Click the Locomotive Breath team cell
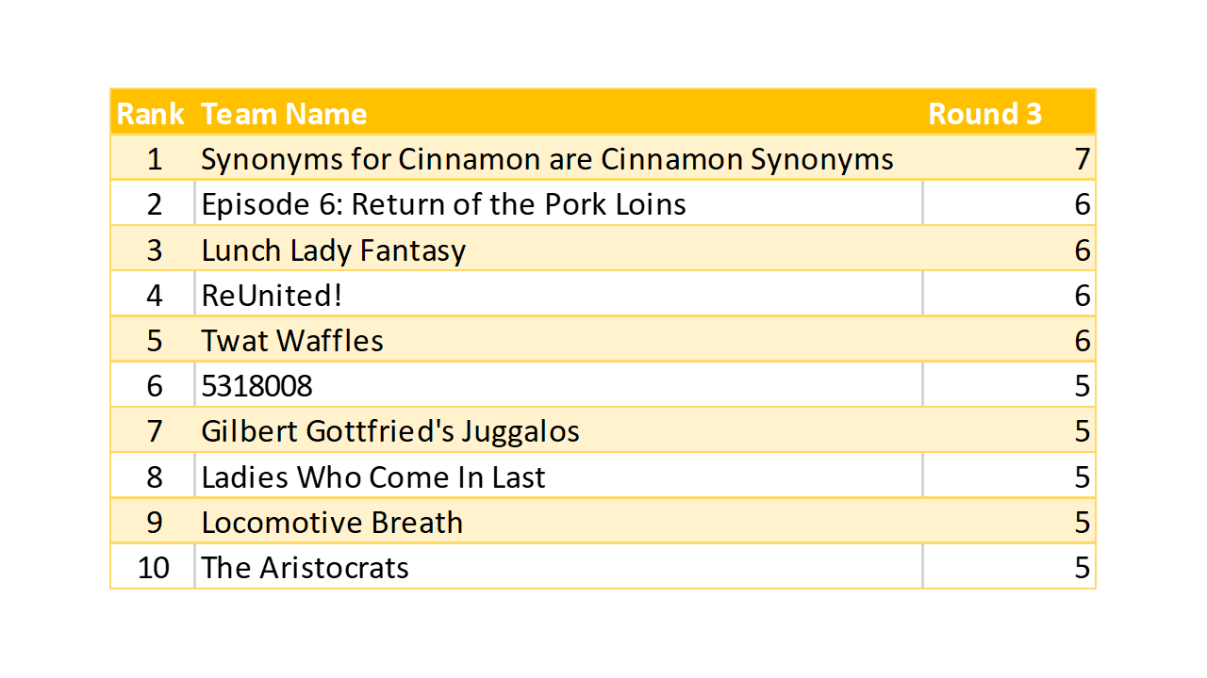The image size is (1207, 678). coord(332,523)
